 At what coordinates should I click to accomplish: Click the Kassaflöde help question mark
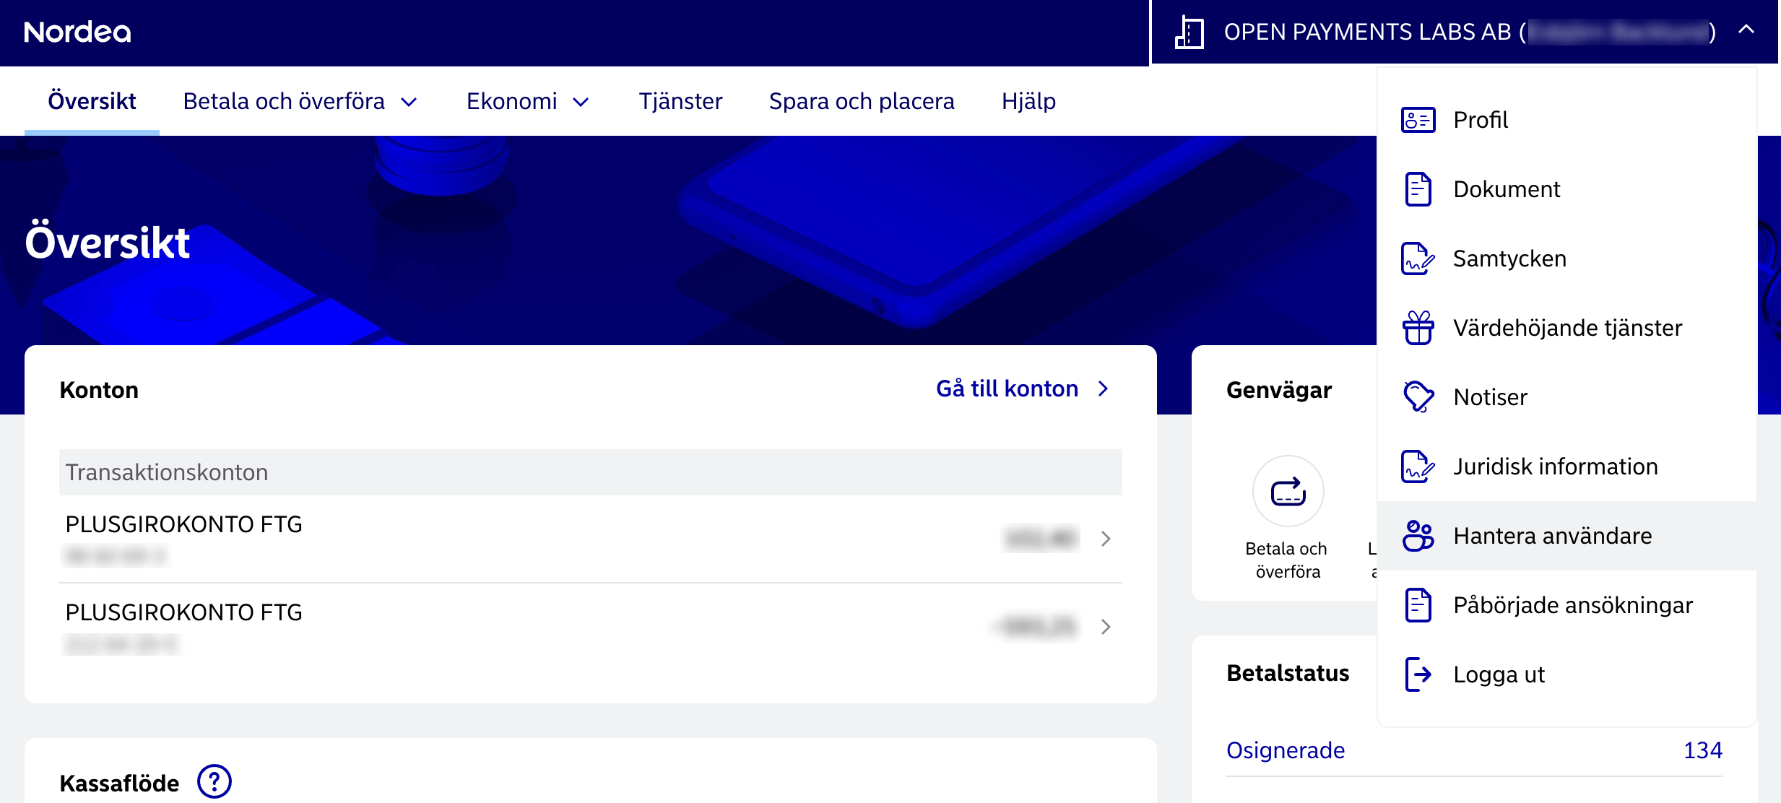[214, 781]
